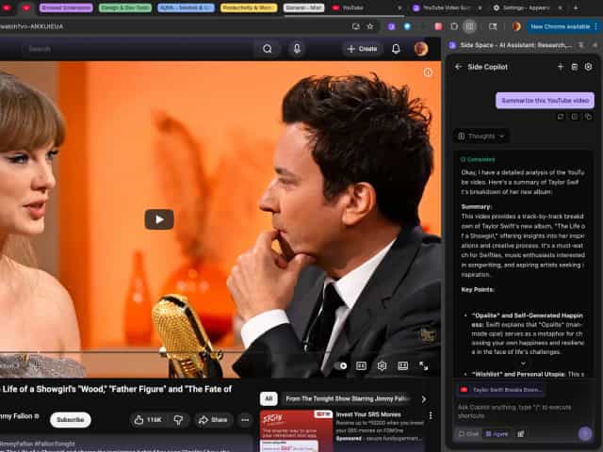Expand the Thoughts section
The width and height of the screenshot is (603, 452).
(x=481, y=136)
